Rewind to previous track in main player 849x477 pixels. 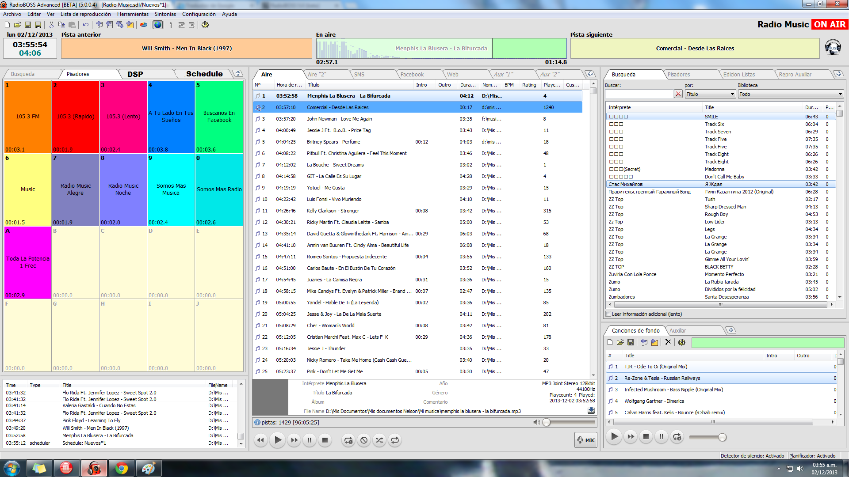[x=261, y=440]
